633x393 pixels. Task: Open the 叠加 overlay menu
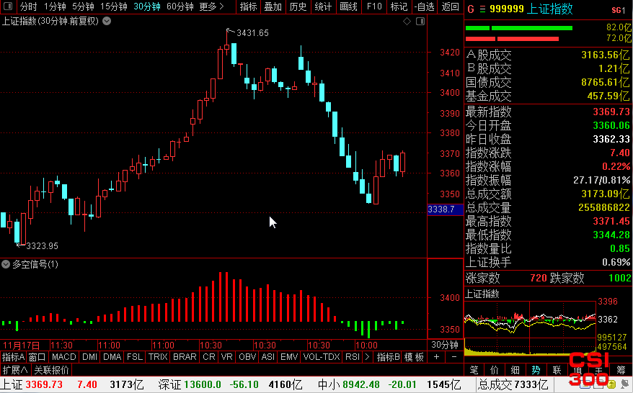273,7
